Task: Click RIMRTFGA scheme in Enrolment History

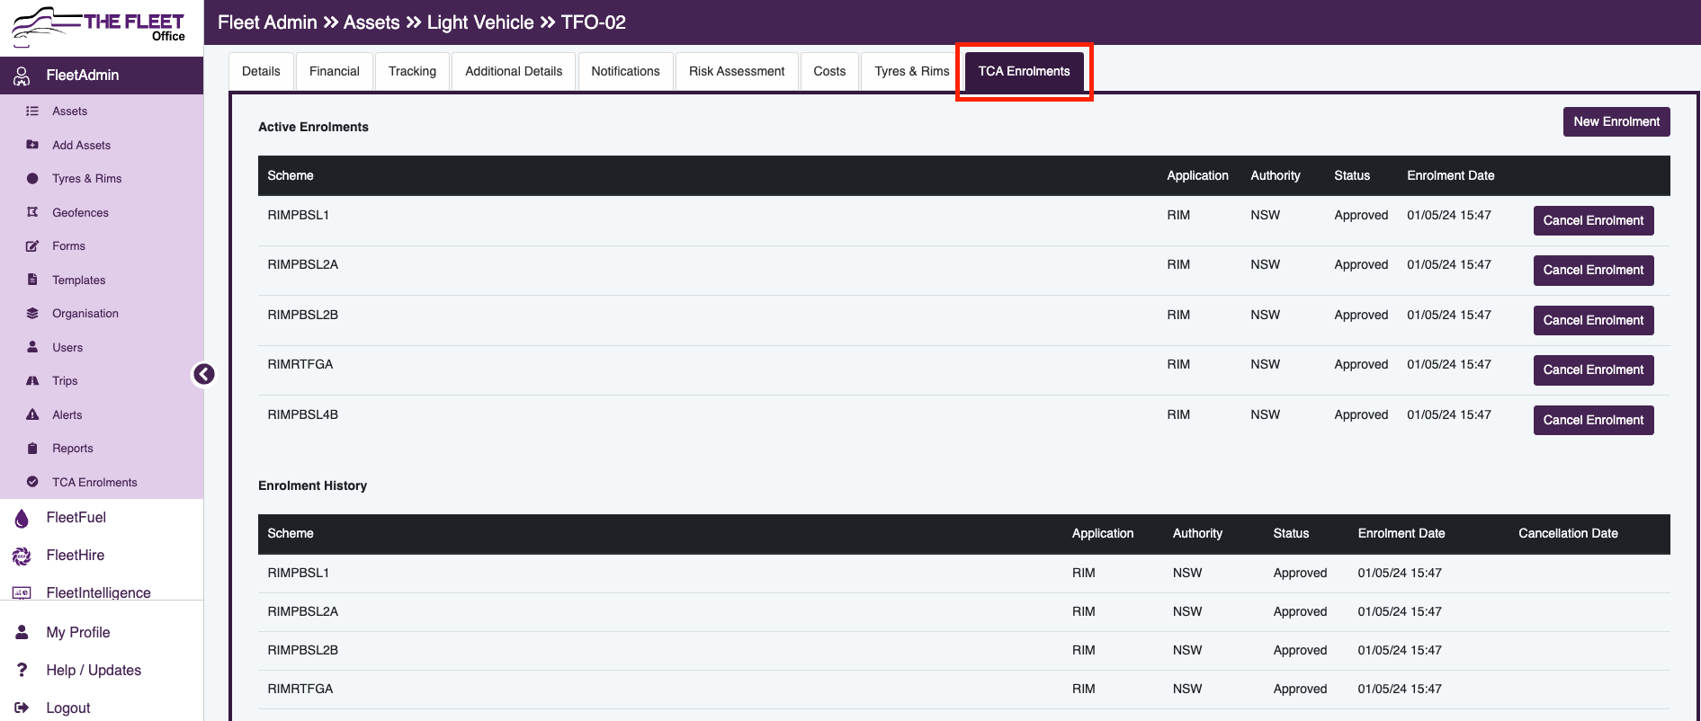Action: coord(300,690)
